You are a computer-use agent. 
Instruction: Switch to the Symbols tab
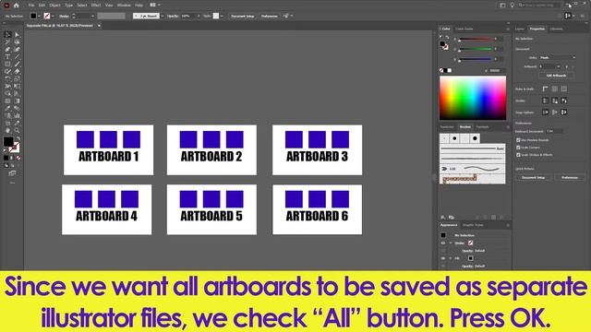(x=482, y=127)
